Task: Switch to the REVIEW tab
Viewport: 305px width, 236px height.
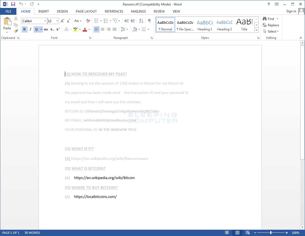Action: (159, 11)
